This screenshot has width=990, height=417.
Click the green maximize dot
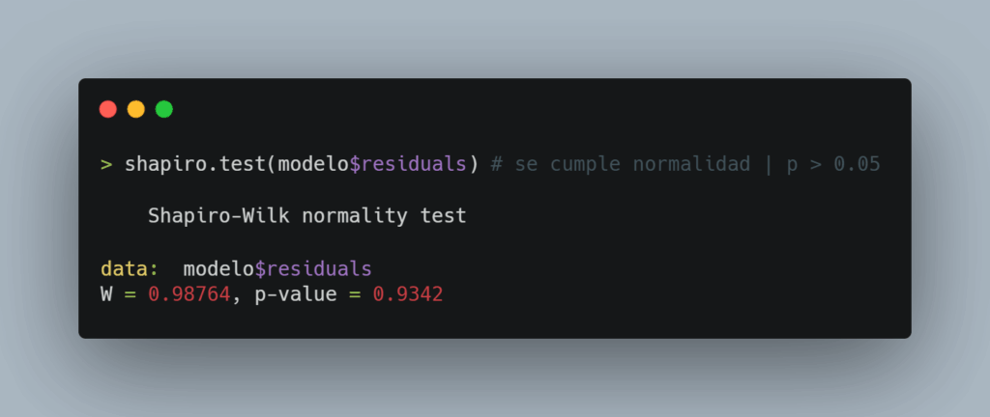[164, 109]
